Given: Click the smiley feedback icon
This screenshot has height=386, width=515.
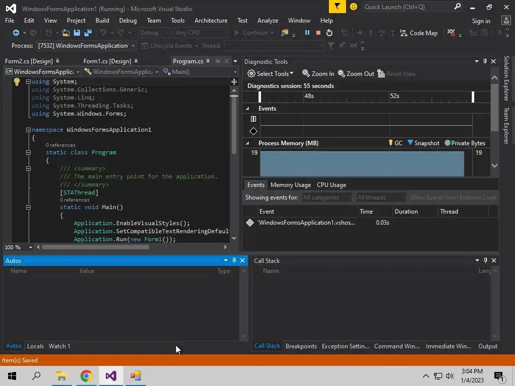Looking at the screenshot, I should 354,7.
